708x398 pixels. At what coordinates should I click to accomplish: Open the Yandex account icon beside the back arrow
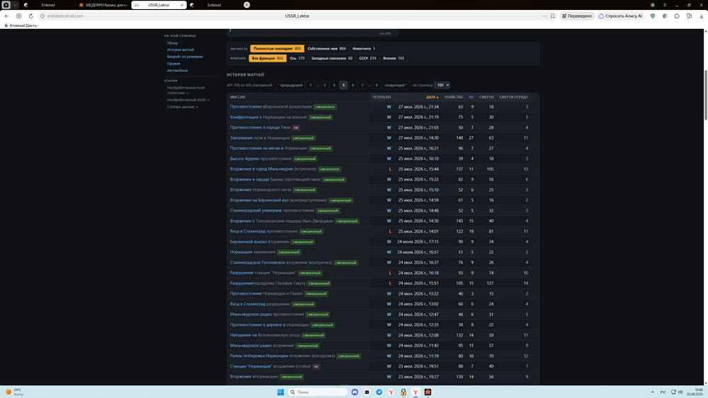click(x=18, y=16)
